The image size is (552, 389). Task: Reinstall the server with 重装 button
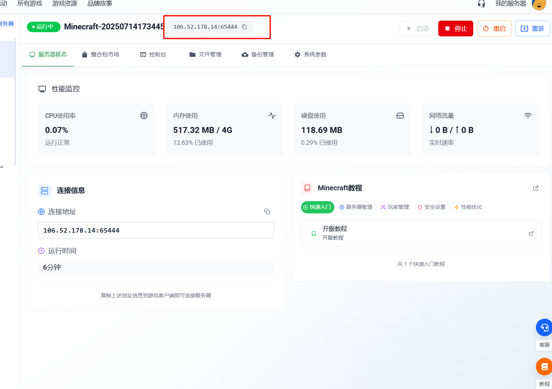tap(532, 29)
